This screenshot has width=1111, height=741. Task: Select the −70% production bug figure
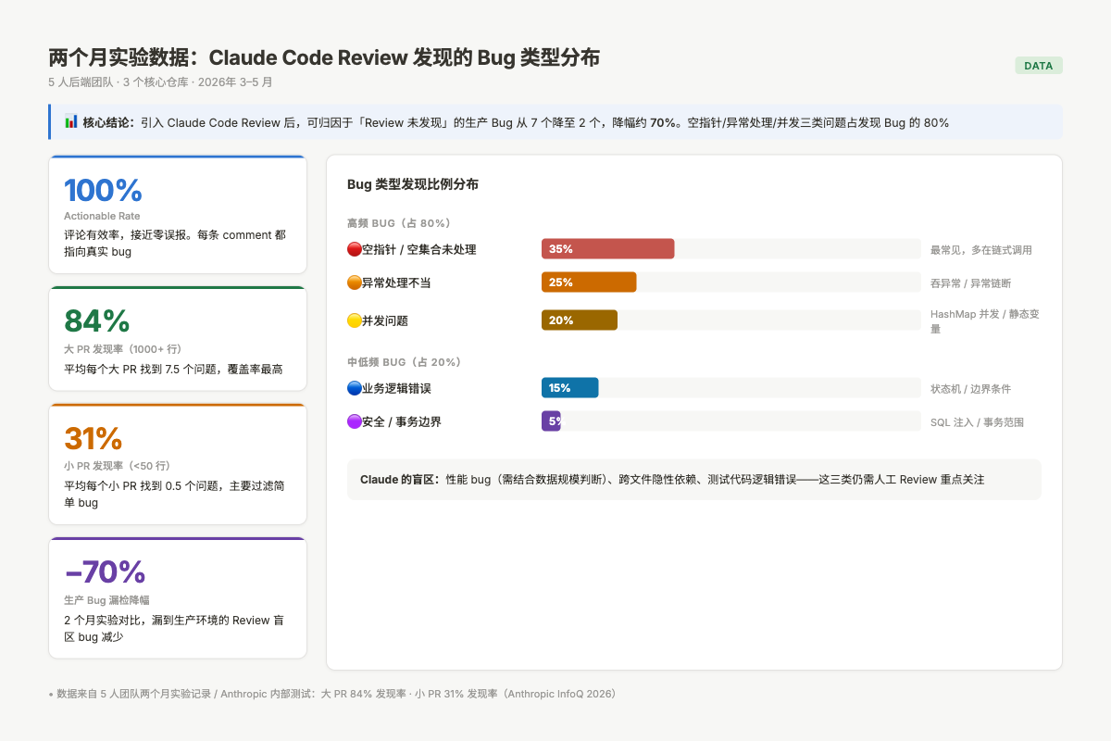(105, 572)
